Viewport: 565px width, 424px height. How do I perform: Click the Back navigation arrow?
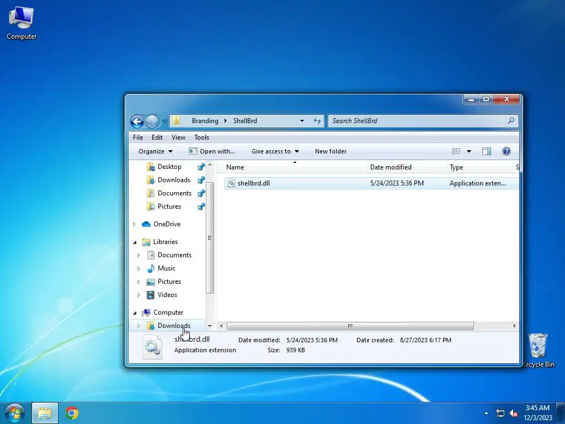(137, 121)
